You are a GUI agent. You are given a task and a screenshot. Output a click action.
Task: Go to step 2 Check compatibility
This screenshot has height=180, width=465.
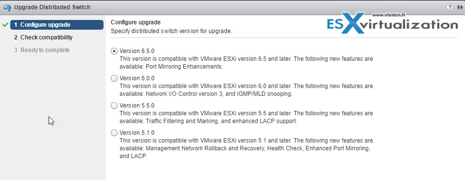point(43,37)
